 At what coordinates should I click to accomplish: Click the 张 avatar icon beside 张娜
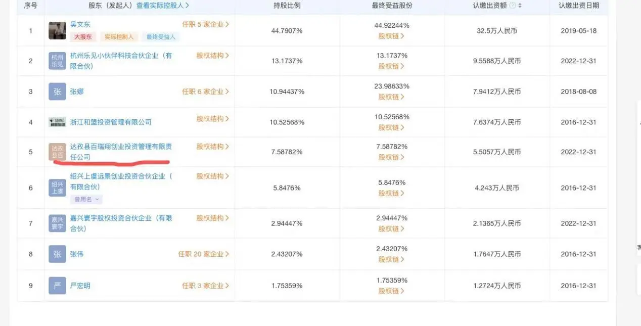(57, 91)
